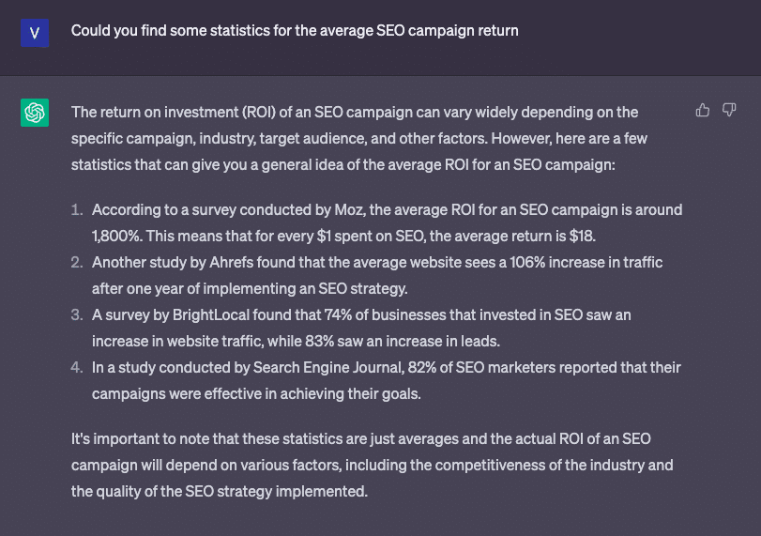The width and height of the screenshot is (761, 536).
Task: Click the 83% increase in leads text
Action: (402, 341)
